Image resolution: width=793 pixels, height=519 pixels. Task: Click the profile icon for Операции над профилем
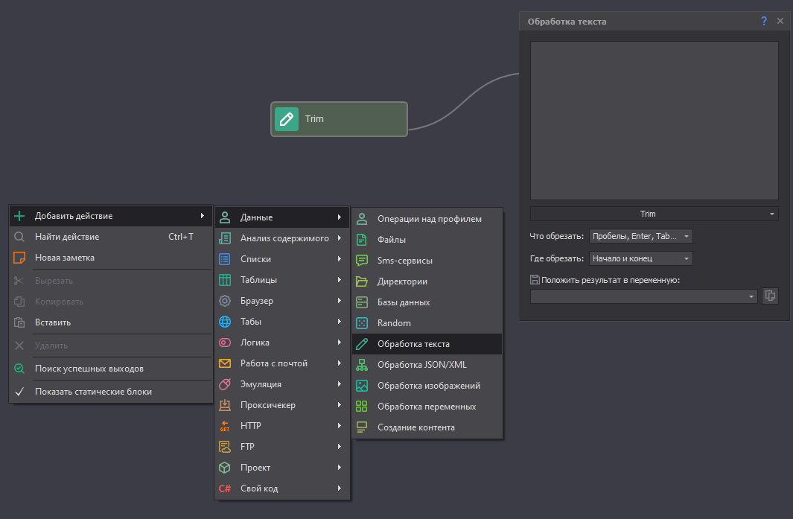(x=362, y=219)
